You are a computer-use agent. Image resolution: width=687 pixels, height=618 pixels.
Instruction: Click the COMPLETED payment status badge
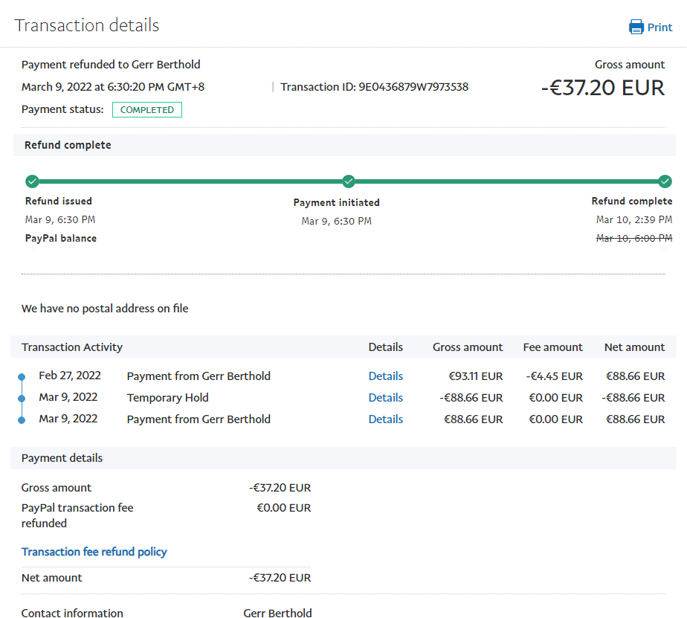[x=146, y=110]
